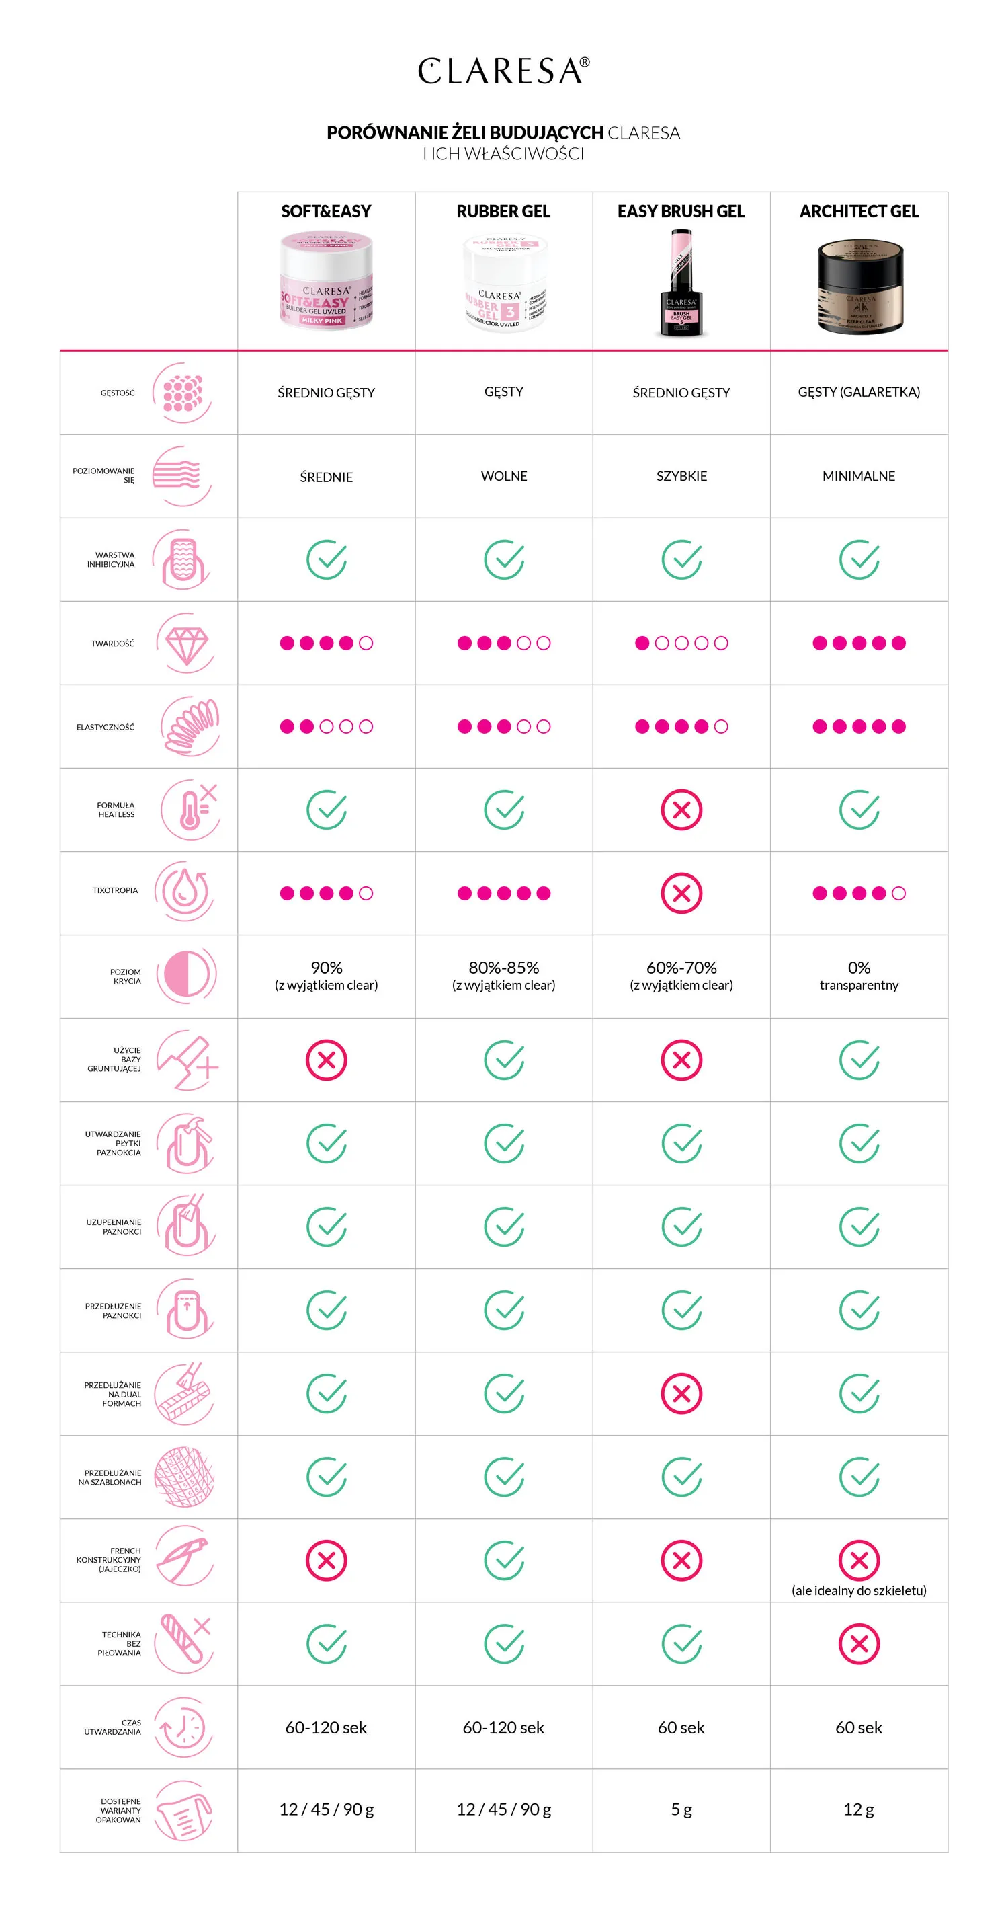Click the CLARESA logo at the top
Screen dimensions: 1008x1909
(503, 71)
